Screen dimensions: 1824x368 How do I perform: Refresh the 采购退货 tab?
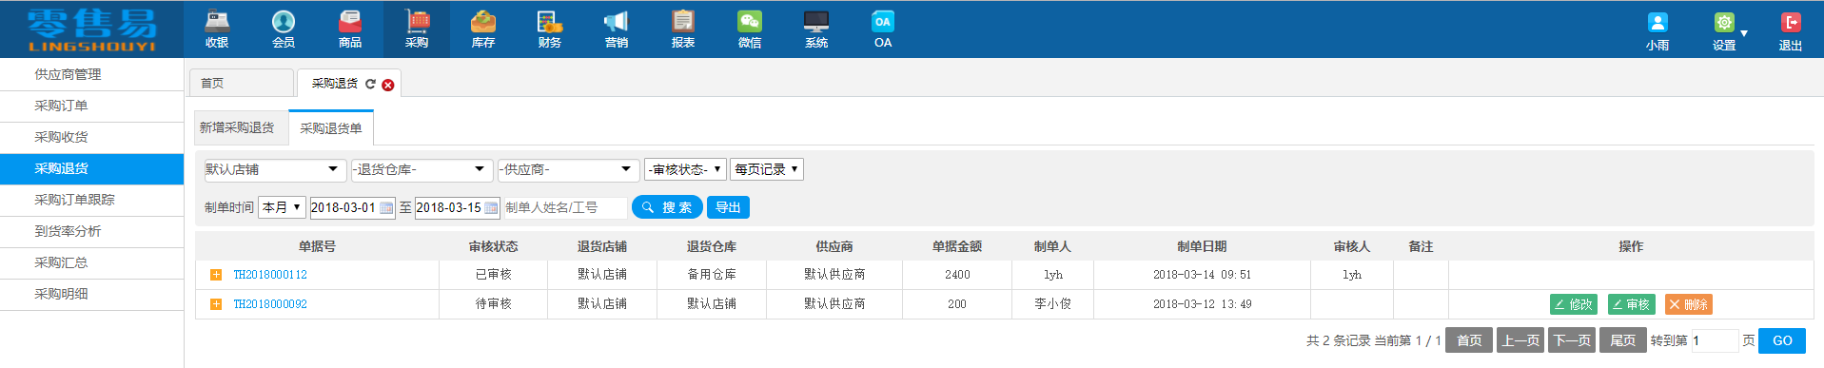370,84
